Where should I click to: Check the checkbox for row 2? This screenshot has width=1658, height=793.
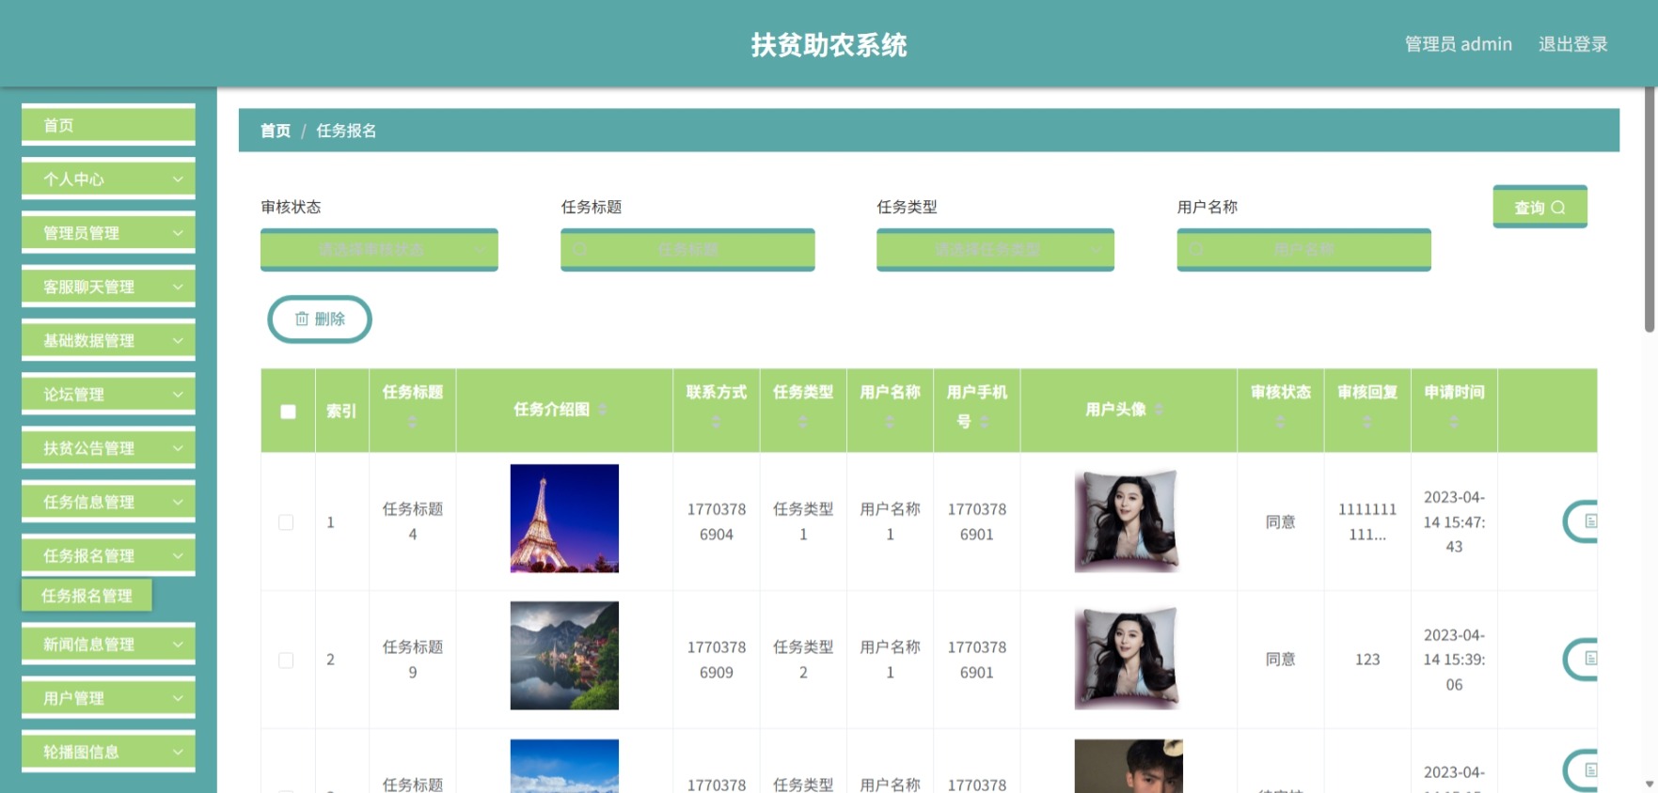[286, 661]
